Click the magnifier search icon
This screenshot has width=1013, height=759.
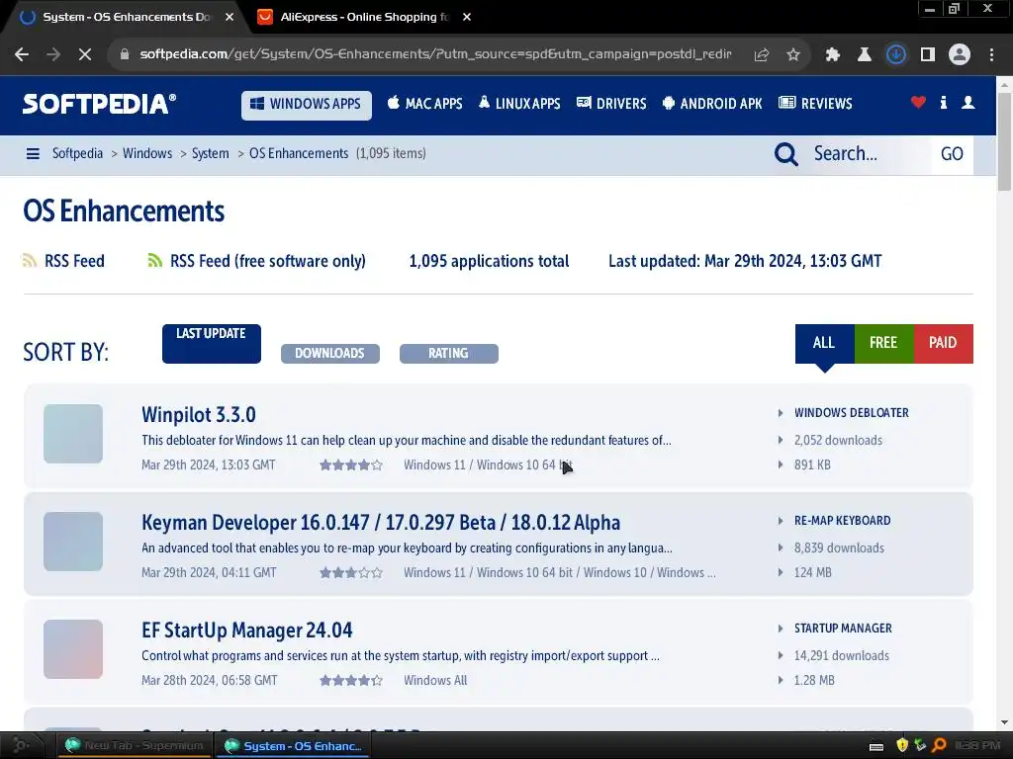pos(785,154)
